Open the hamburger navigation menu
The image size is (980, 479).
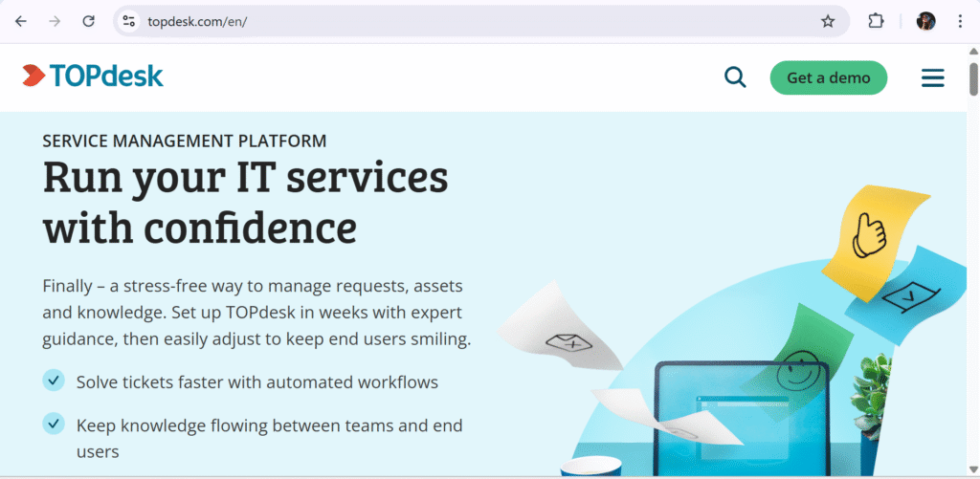(932, 77)
